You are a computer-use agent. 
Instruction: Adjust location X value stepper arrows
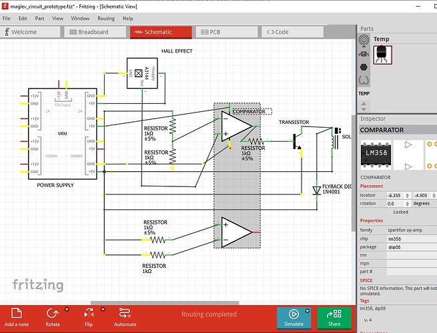[x=408, y=196]
